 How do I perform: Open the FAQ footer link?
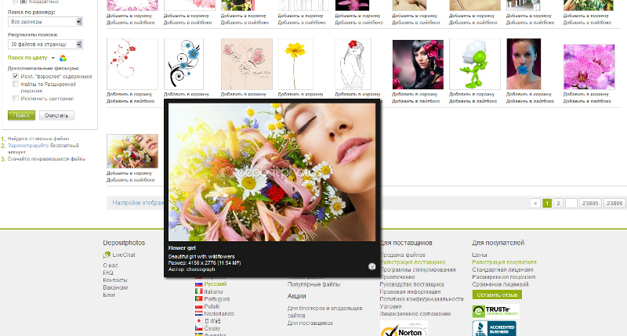click(108, 273)
